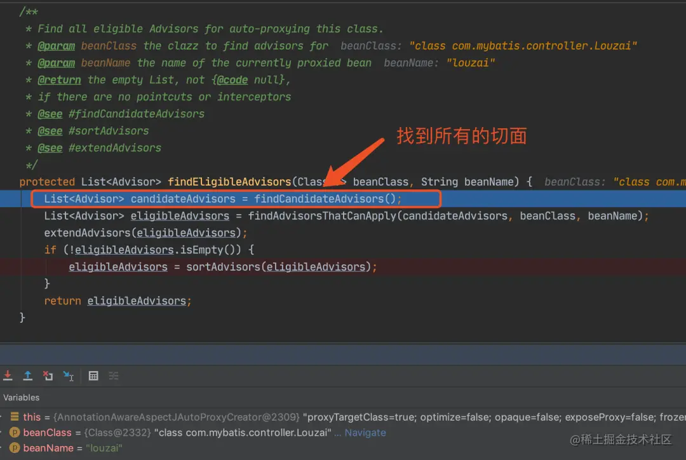The height and width of the screenshot is (460, 686).
Task: Click the '#findCandidateAdvisors' javadoc reference
Action: tap(137, 114)
